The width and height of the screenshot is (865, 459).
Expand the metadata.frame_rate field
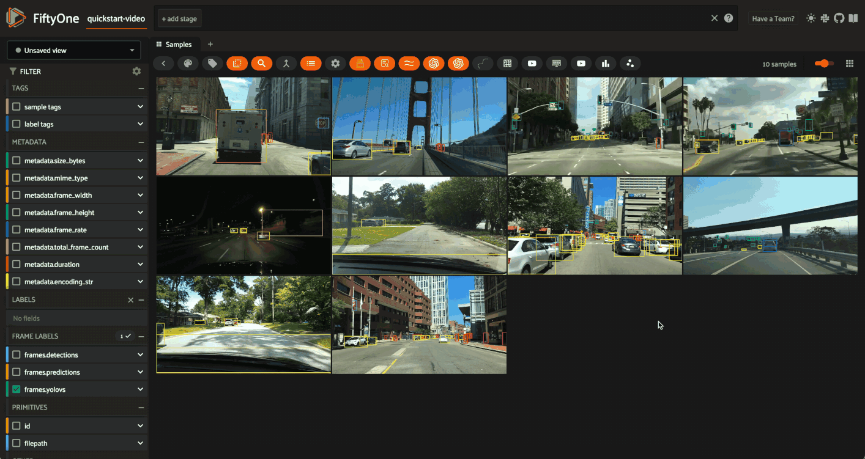pyautogui.click(x=140, y=230)
